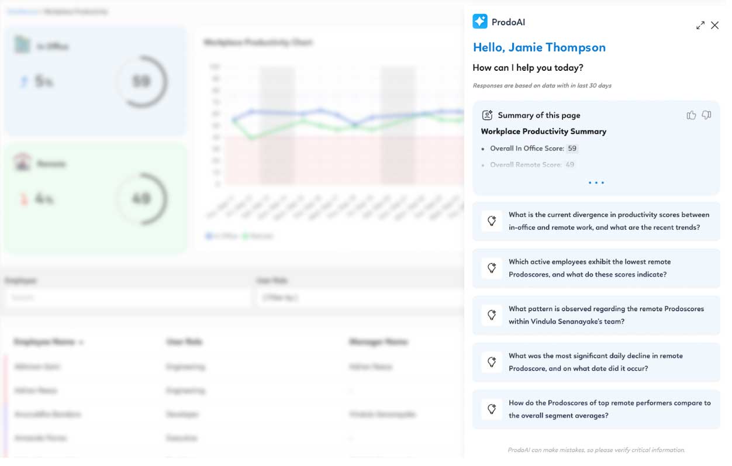Toggle the Remote series in chart legend
This screenshot has width=732, height=466.
click(258, 236)
